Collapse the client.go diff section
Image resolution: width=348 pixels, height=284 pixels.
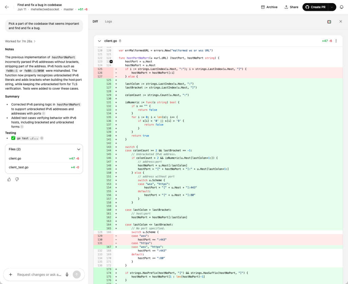click(x=99, y=41)
